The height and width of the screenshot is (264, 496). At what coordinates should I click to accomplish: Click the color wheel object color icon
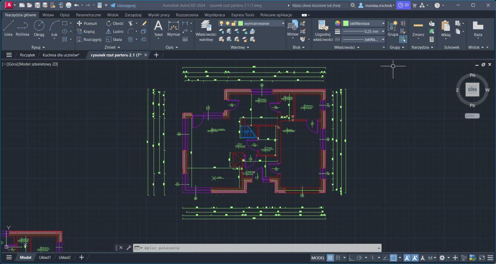[337, 23]
